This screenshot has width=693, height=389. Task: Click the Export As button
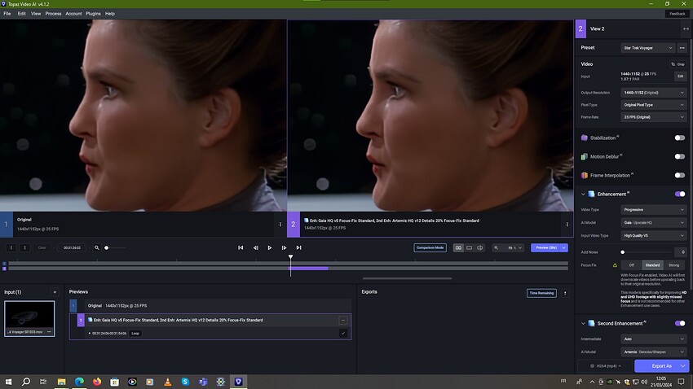(661, 366)
